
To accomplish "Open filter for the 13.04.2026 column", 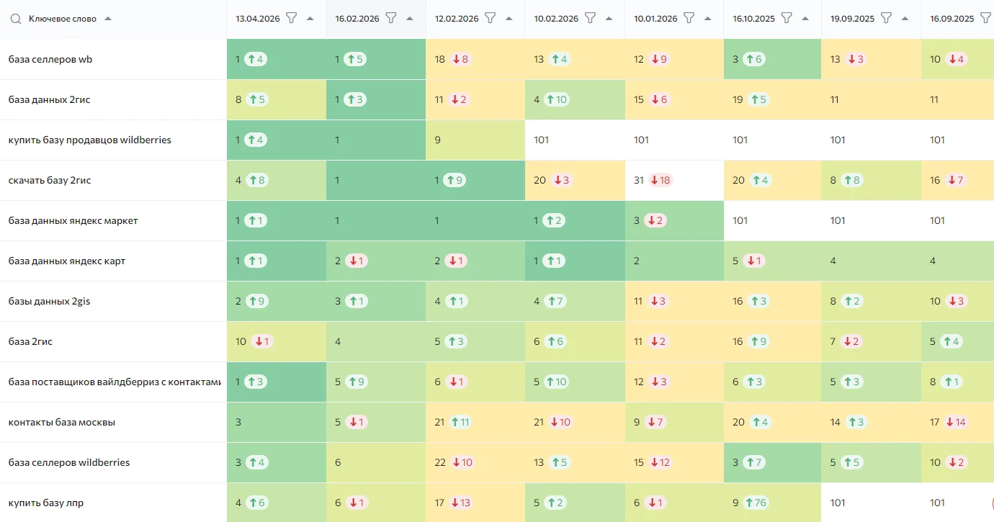I will tap(292, 18).
